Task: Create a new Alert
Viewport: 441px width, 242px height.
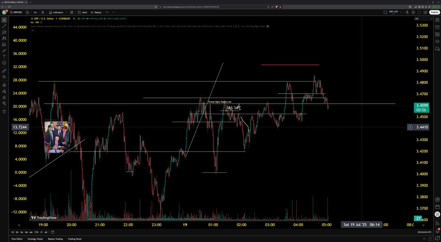Action: tap(83, 12)
